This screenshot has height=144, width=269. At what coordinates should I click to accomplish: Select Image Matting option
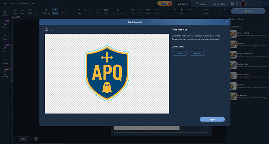[249, 34]
